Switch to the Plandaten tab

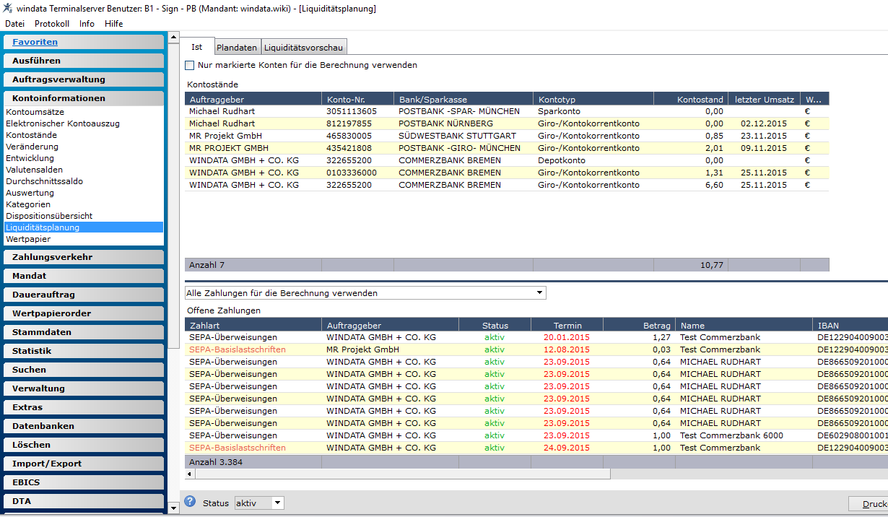[237, 48]
